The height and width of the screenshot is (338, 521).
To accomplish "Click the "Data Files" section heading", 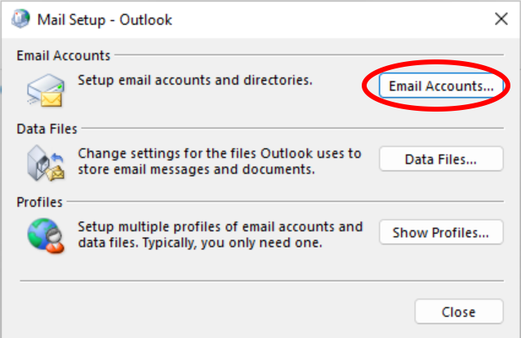I will click(47, 129).
